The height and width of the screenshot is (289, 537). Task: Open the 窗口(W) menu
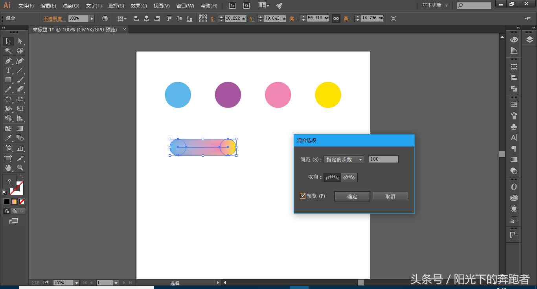[x=185, y=6]
